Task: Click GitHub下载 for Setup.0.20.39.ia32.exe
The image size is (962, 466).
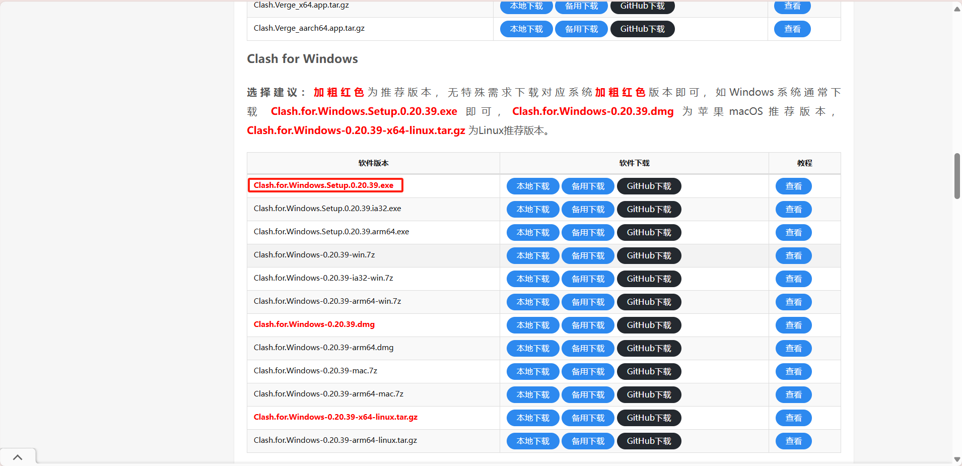Action: pyautogui.click(x=649, y=210)
